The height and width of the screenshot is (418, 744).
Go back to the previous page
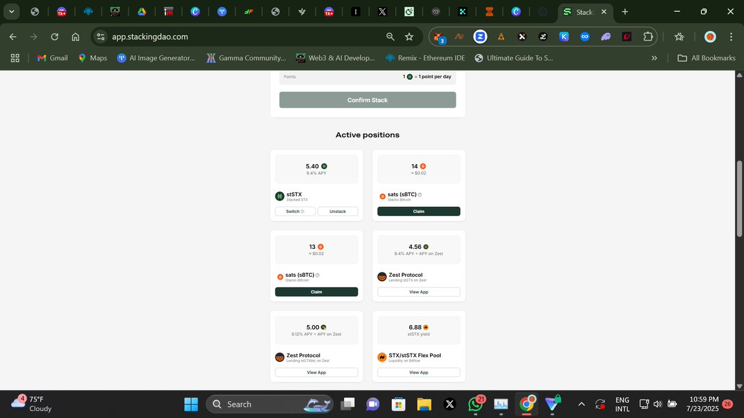click(13, 37)
